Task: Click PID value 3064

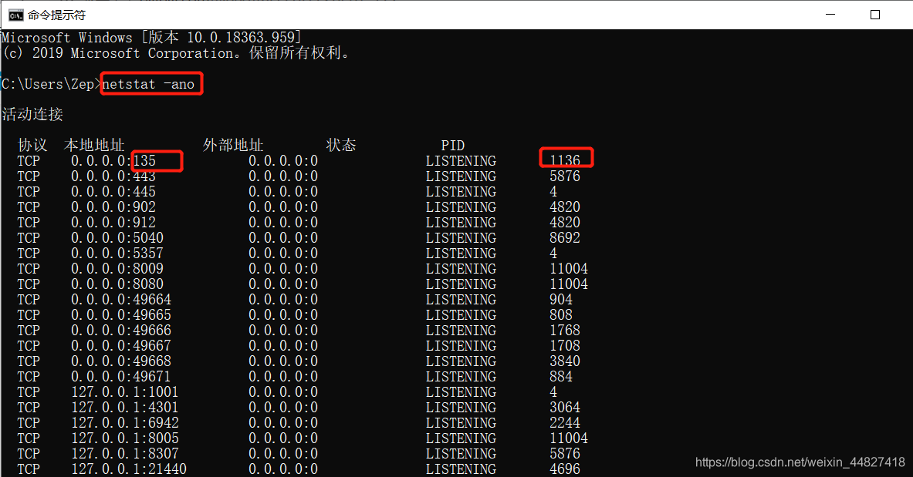Action: click(565, 407)
